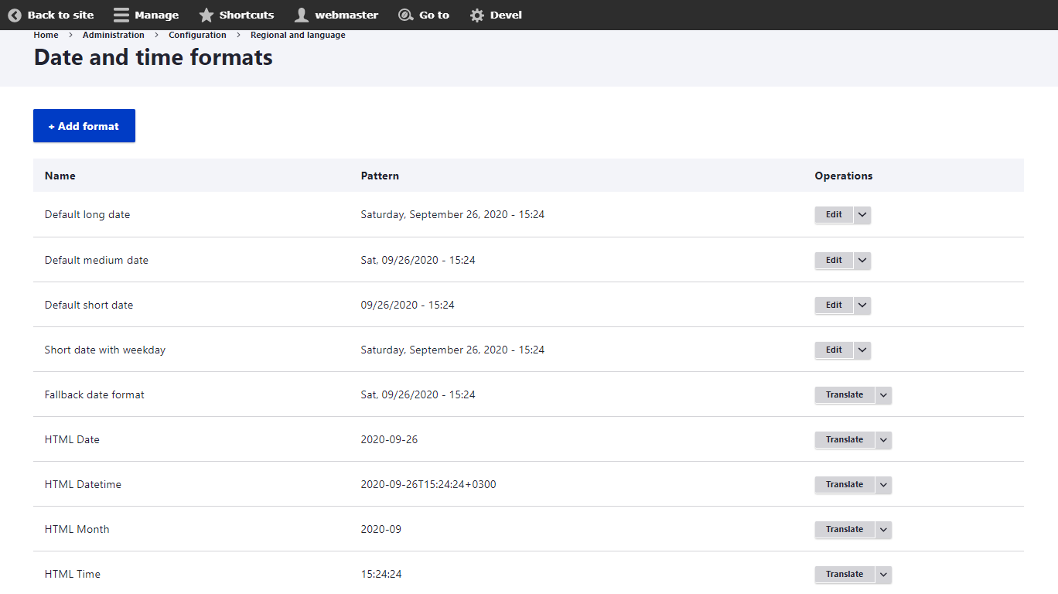Image resolution: width=1058 pixels, height=594 pixels.
Task: Go to Home breadcrumb link
Action: [46, 35]
